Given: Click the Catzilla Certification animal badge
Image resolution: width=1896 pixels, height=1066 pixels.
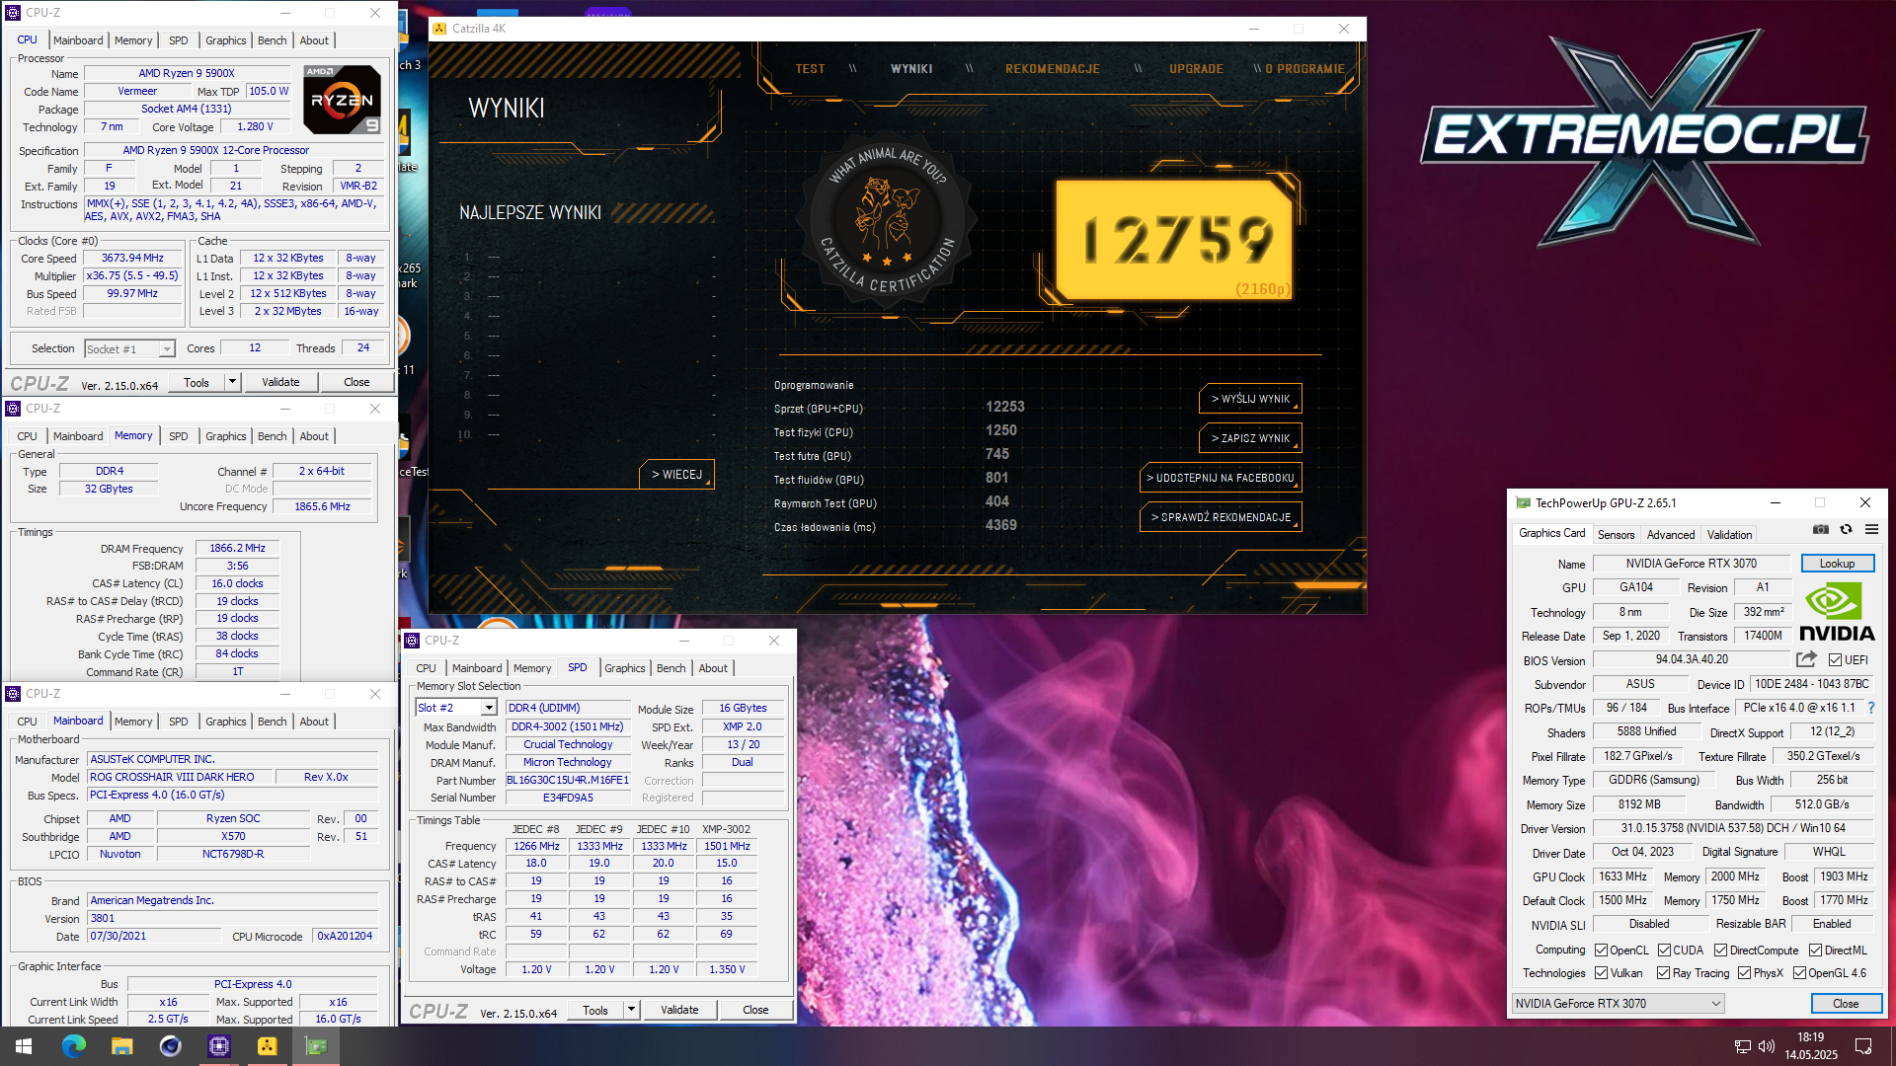Looking at the screenshot, I should point(886,218).
